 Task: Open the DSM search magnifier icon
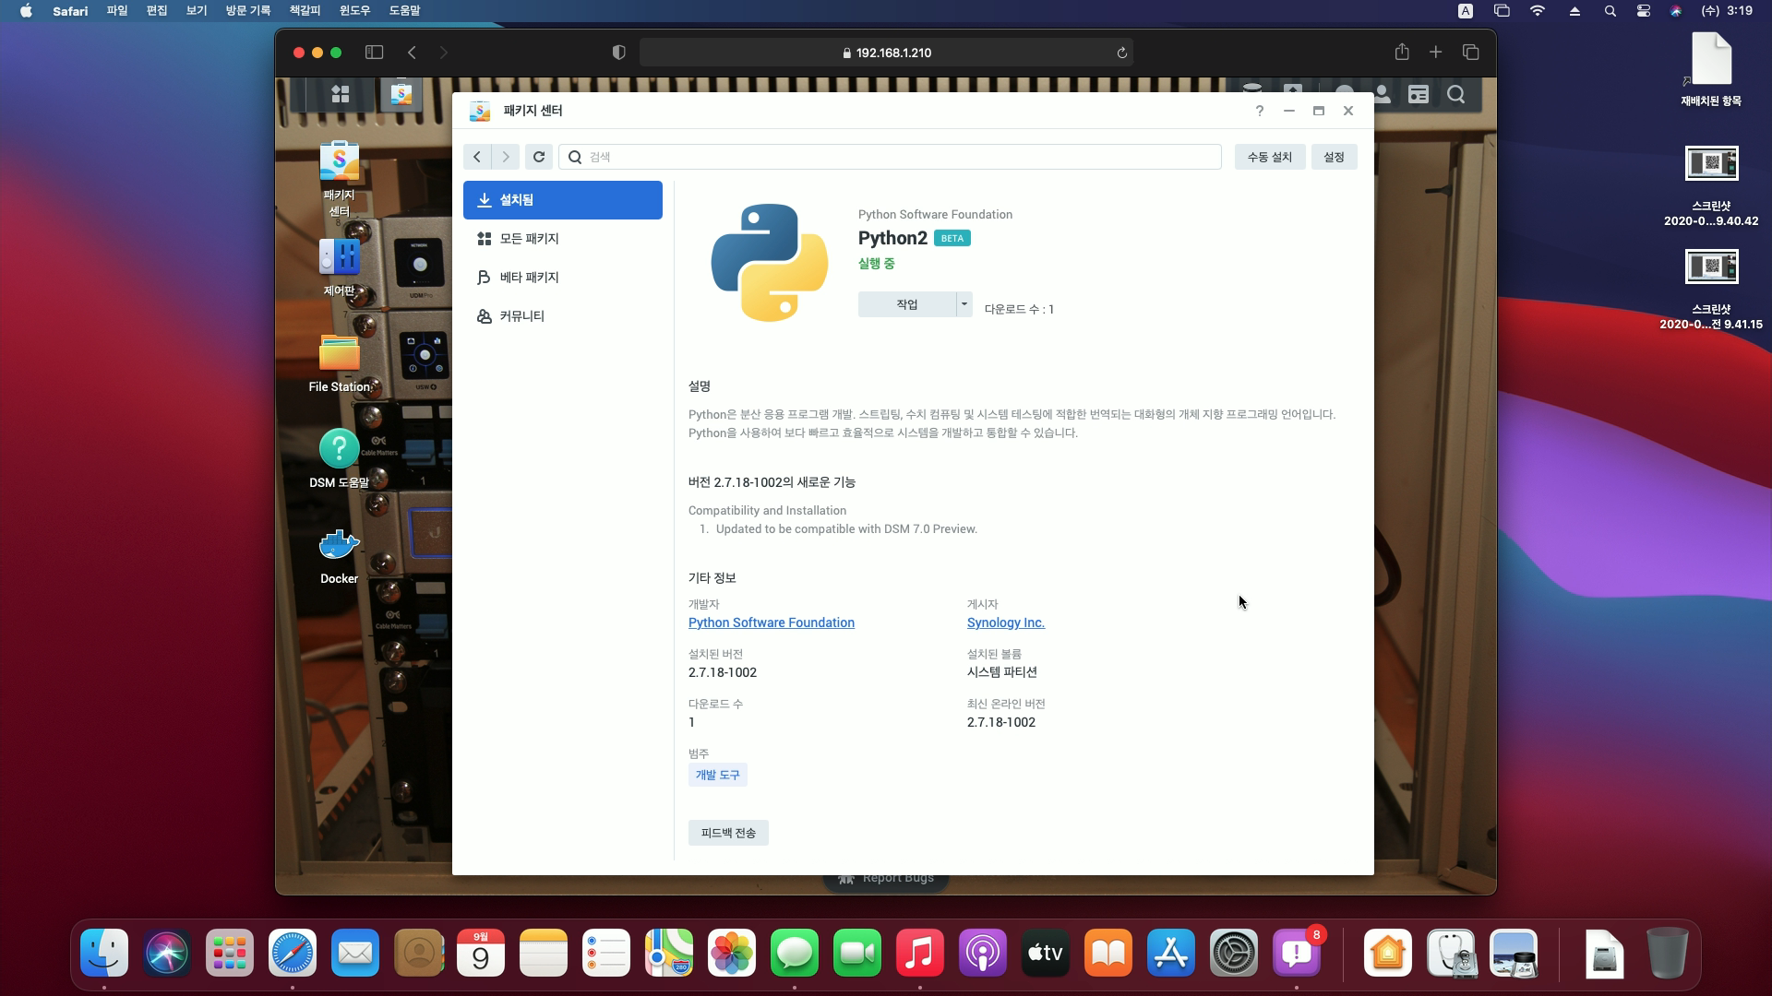pyautogui.click(x=1455, y=94)
